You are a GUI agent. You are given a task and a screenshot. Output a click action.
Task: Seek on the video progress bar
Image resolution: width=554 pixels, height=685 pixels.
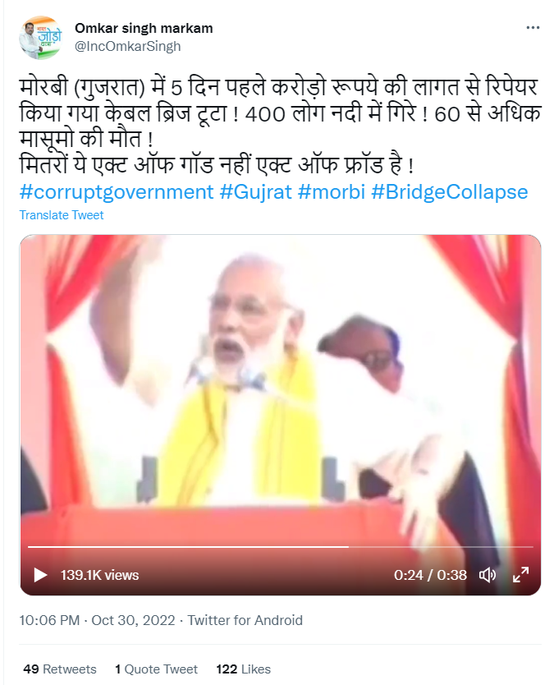[x=280, y=546]
